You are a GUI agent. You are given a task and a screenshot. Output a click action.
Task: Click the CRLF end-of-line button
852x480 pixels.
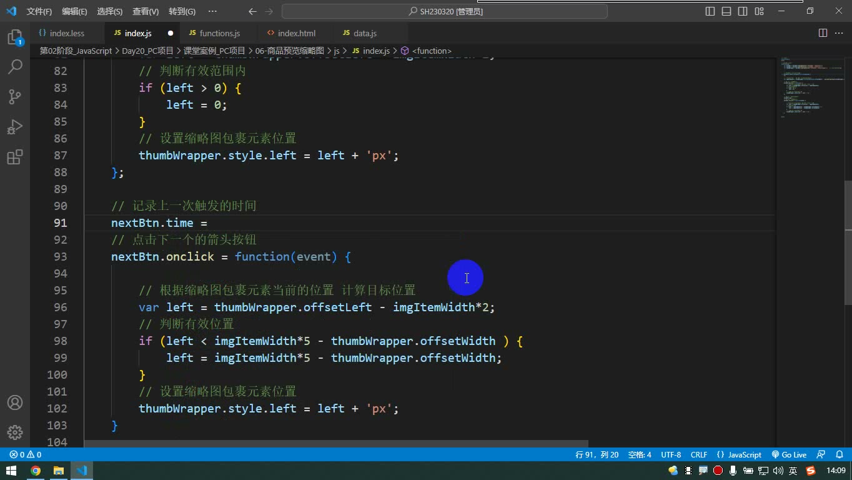point(699,455)
